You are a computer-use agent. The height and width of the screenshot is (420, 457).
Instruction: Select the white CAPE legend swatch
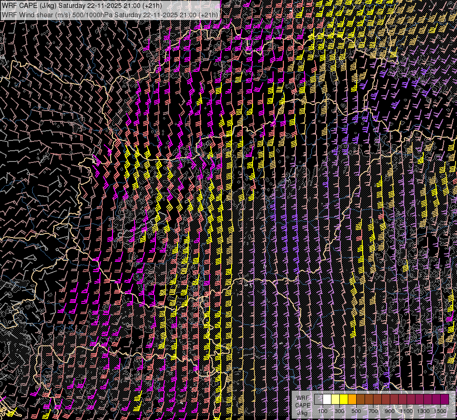(x=327, y=399)
